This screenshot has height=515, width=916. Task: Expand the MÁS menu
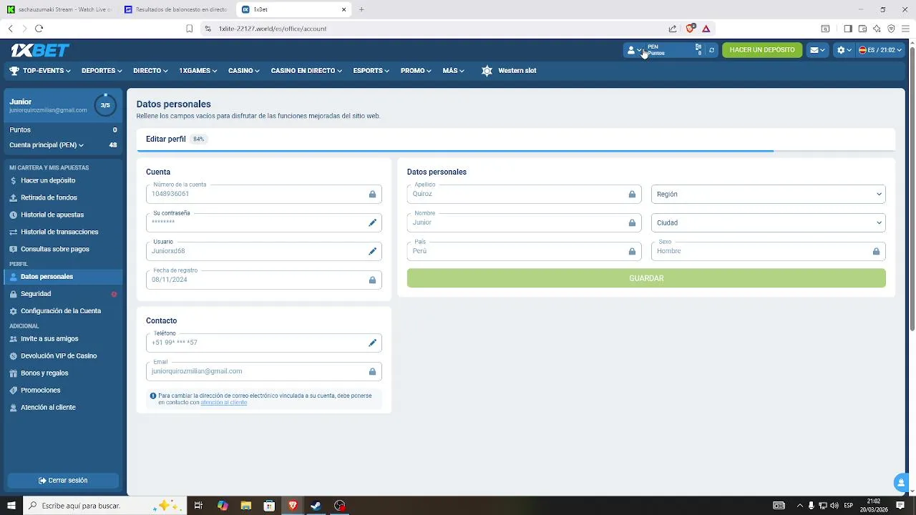453,71
